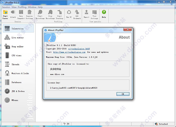Screen dimensions: 176x127
Task: Click the pin icon in the status bar
Action: pyautogui.click(x=65, y=124)
